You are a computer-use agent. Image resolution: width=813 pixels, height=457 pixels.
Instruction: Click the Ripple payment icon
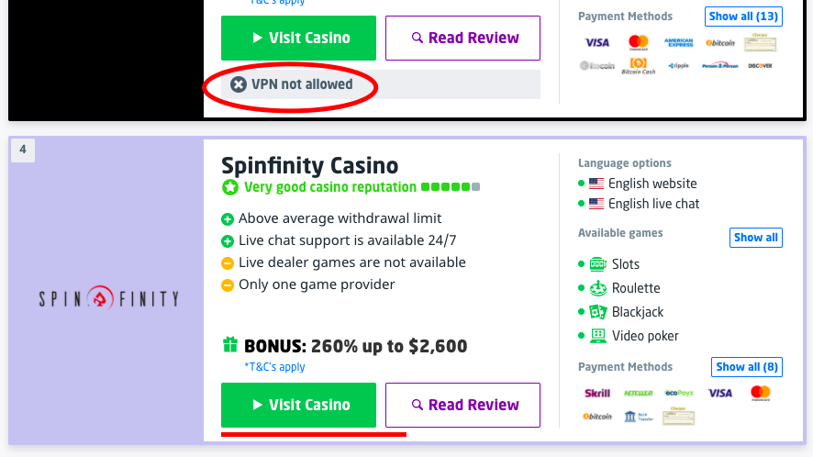pos(678,65)
